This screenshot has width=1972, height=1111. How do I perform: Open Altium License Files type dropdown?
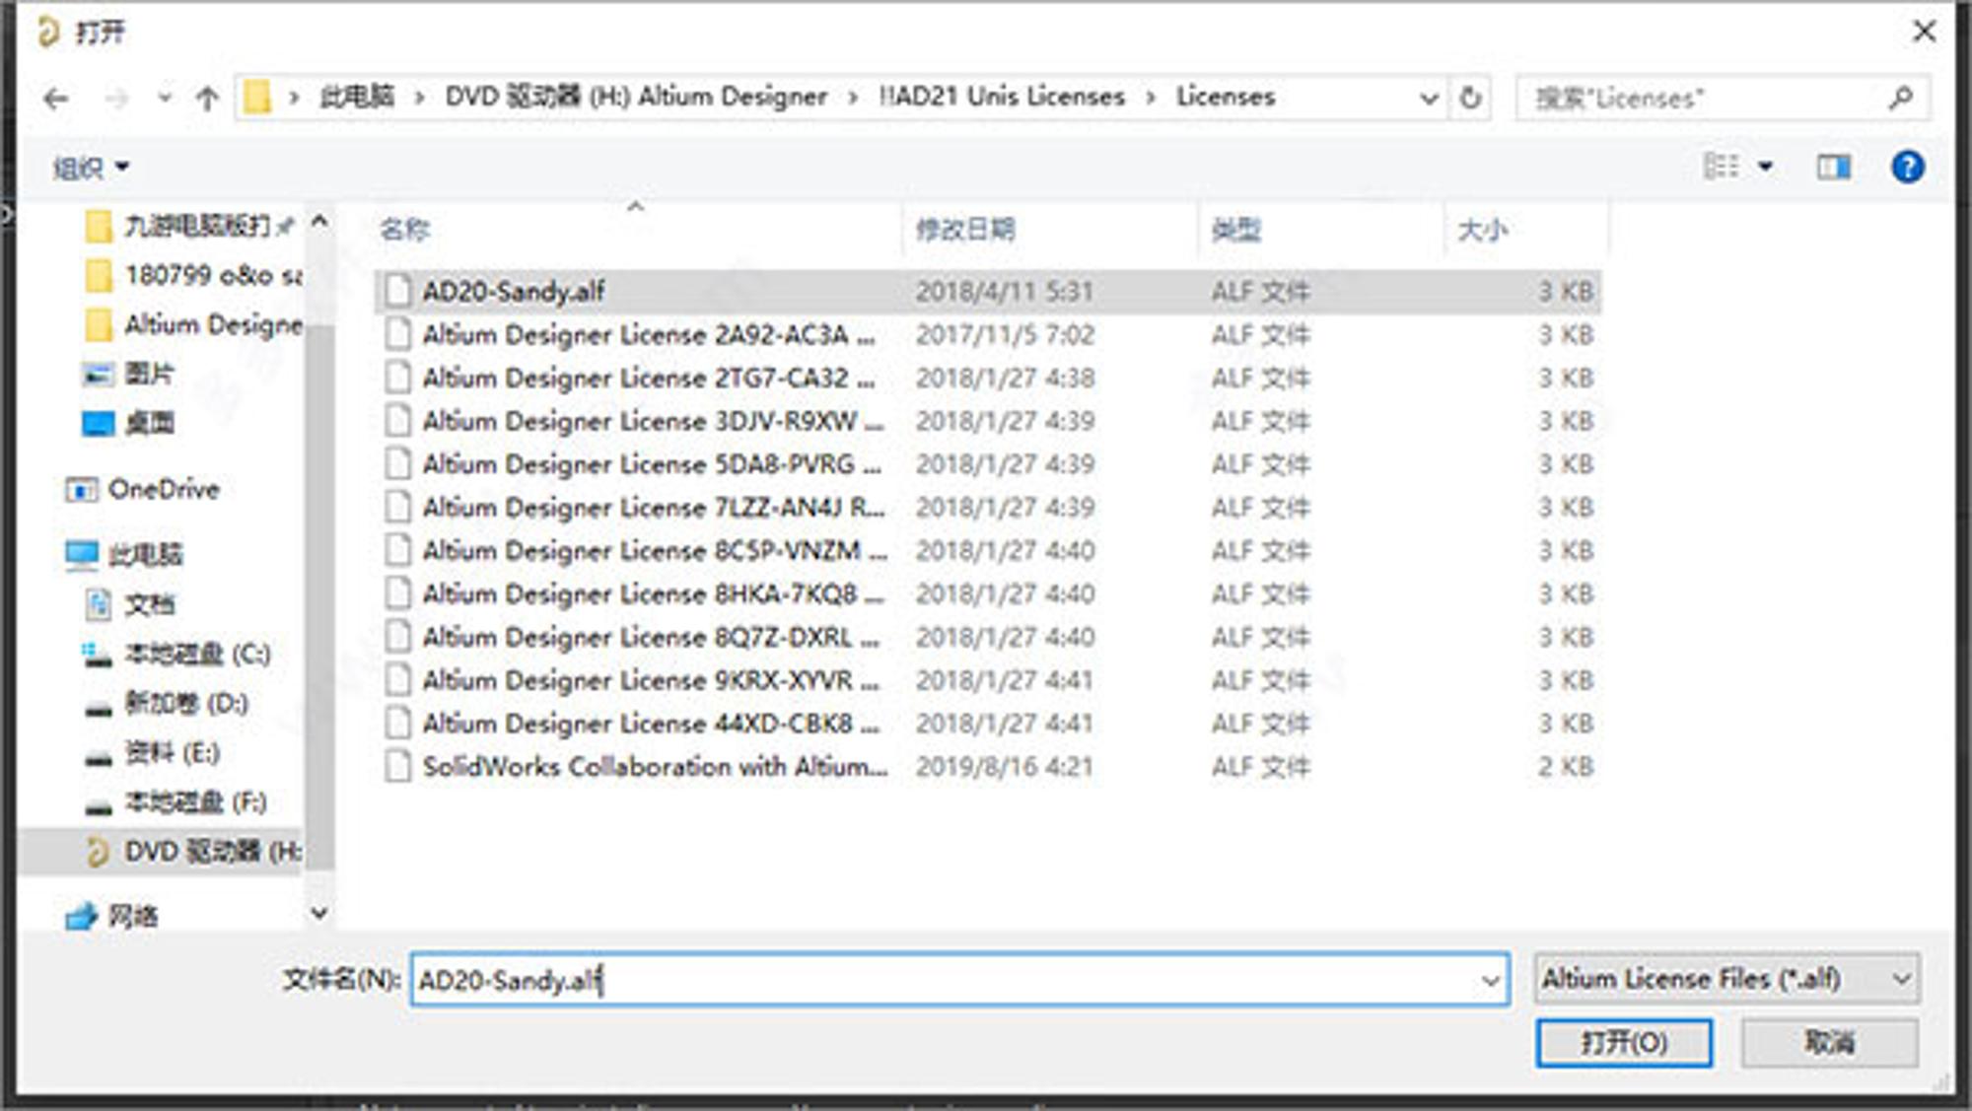[x=1726, y=979]
